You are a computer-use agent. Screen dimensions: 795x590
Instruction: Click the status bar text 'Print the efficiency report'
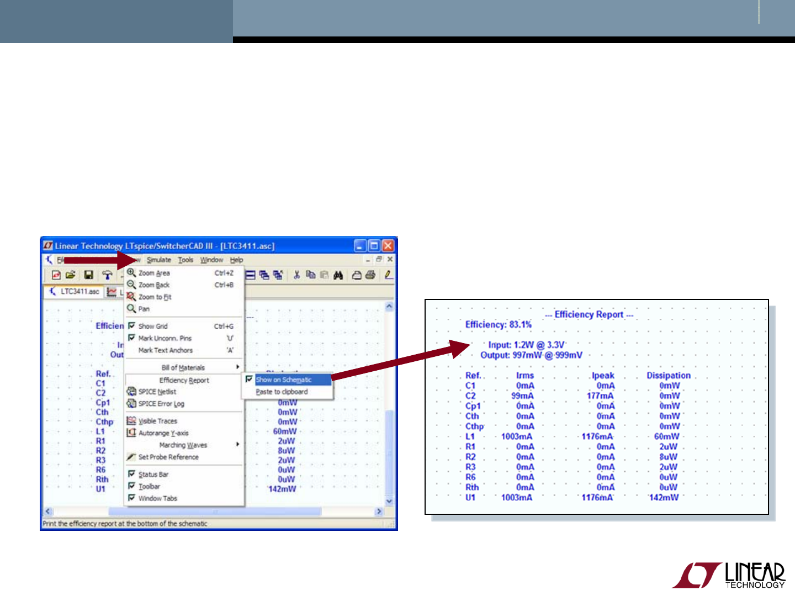tap(125, 524)
